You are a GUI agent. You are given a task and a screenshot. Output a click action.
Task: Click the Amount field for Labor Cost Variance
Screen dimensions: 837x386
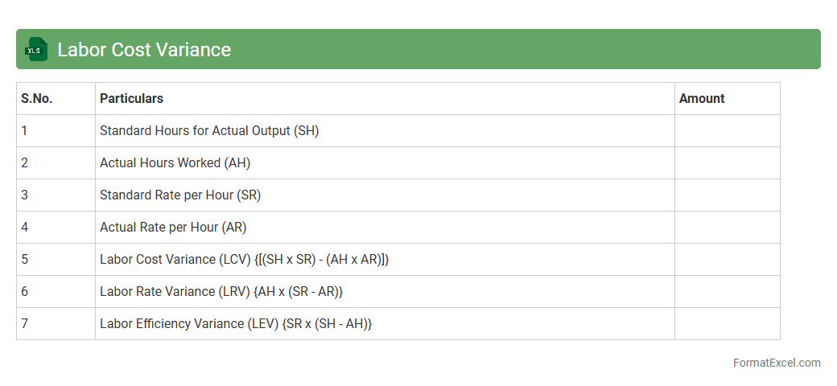pyautogui.click(x=727, y=259)
